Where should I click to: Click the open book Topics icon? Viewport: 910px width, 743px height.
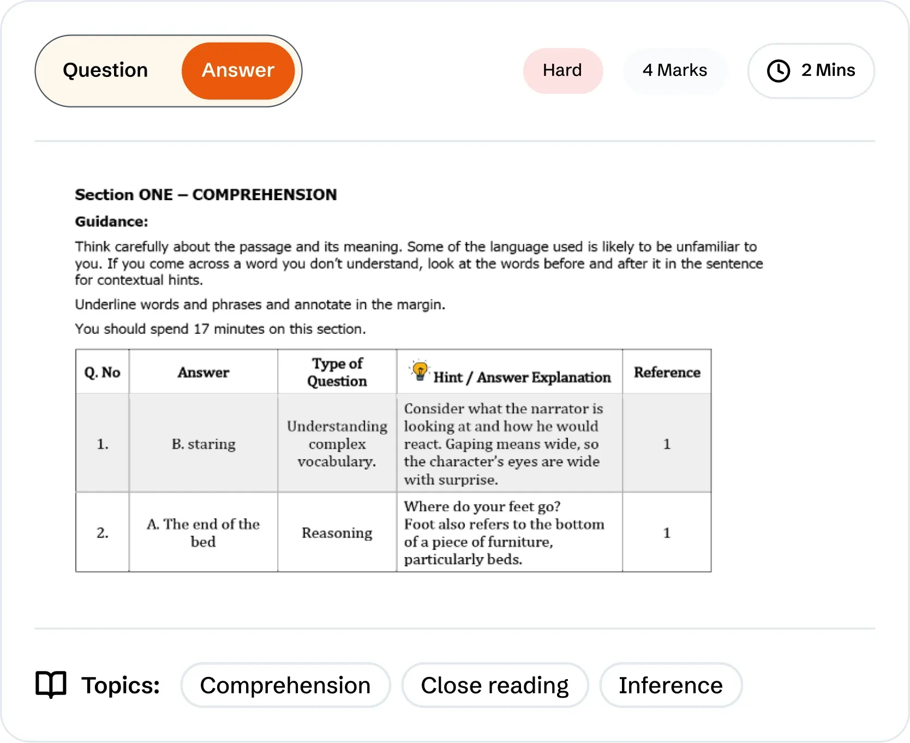(x=51, y=685)
